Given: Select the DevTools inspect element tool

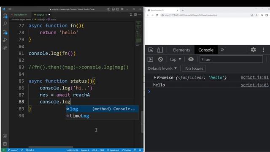Looking at the screenshot, I should pyautogui.click(x=151, y=50).
